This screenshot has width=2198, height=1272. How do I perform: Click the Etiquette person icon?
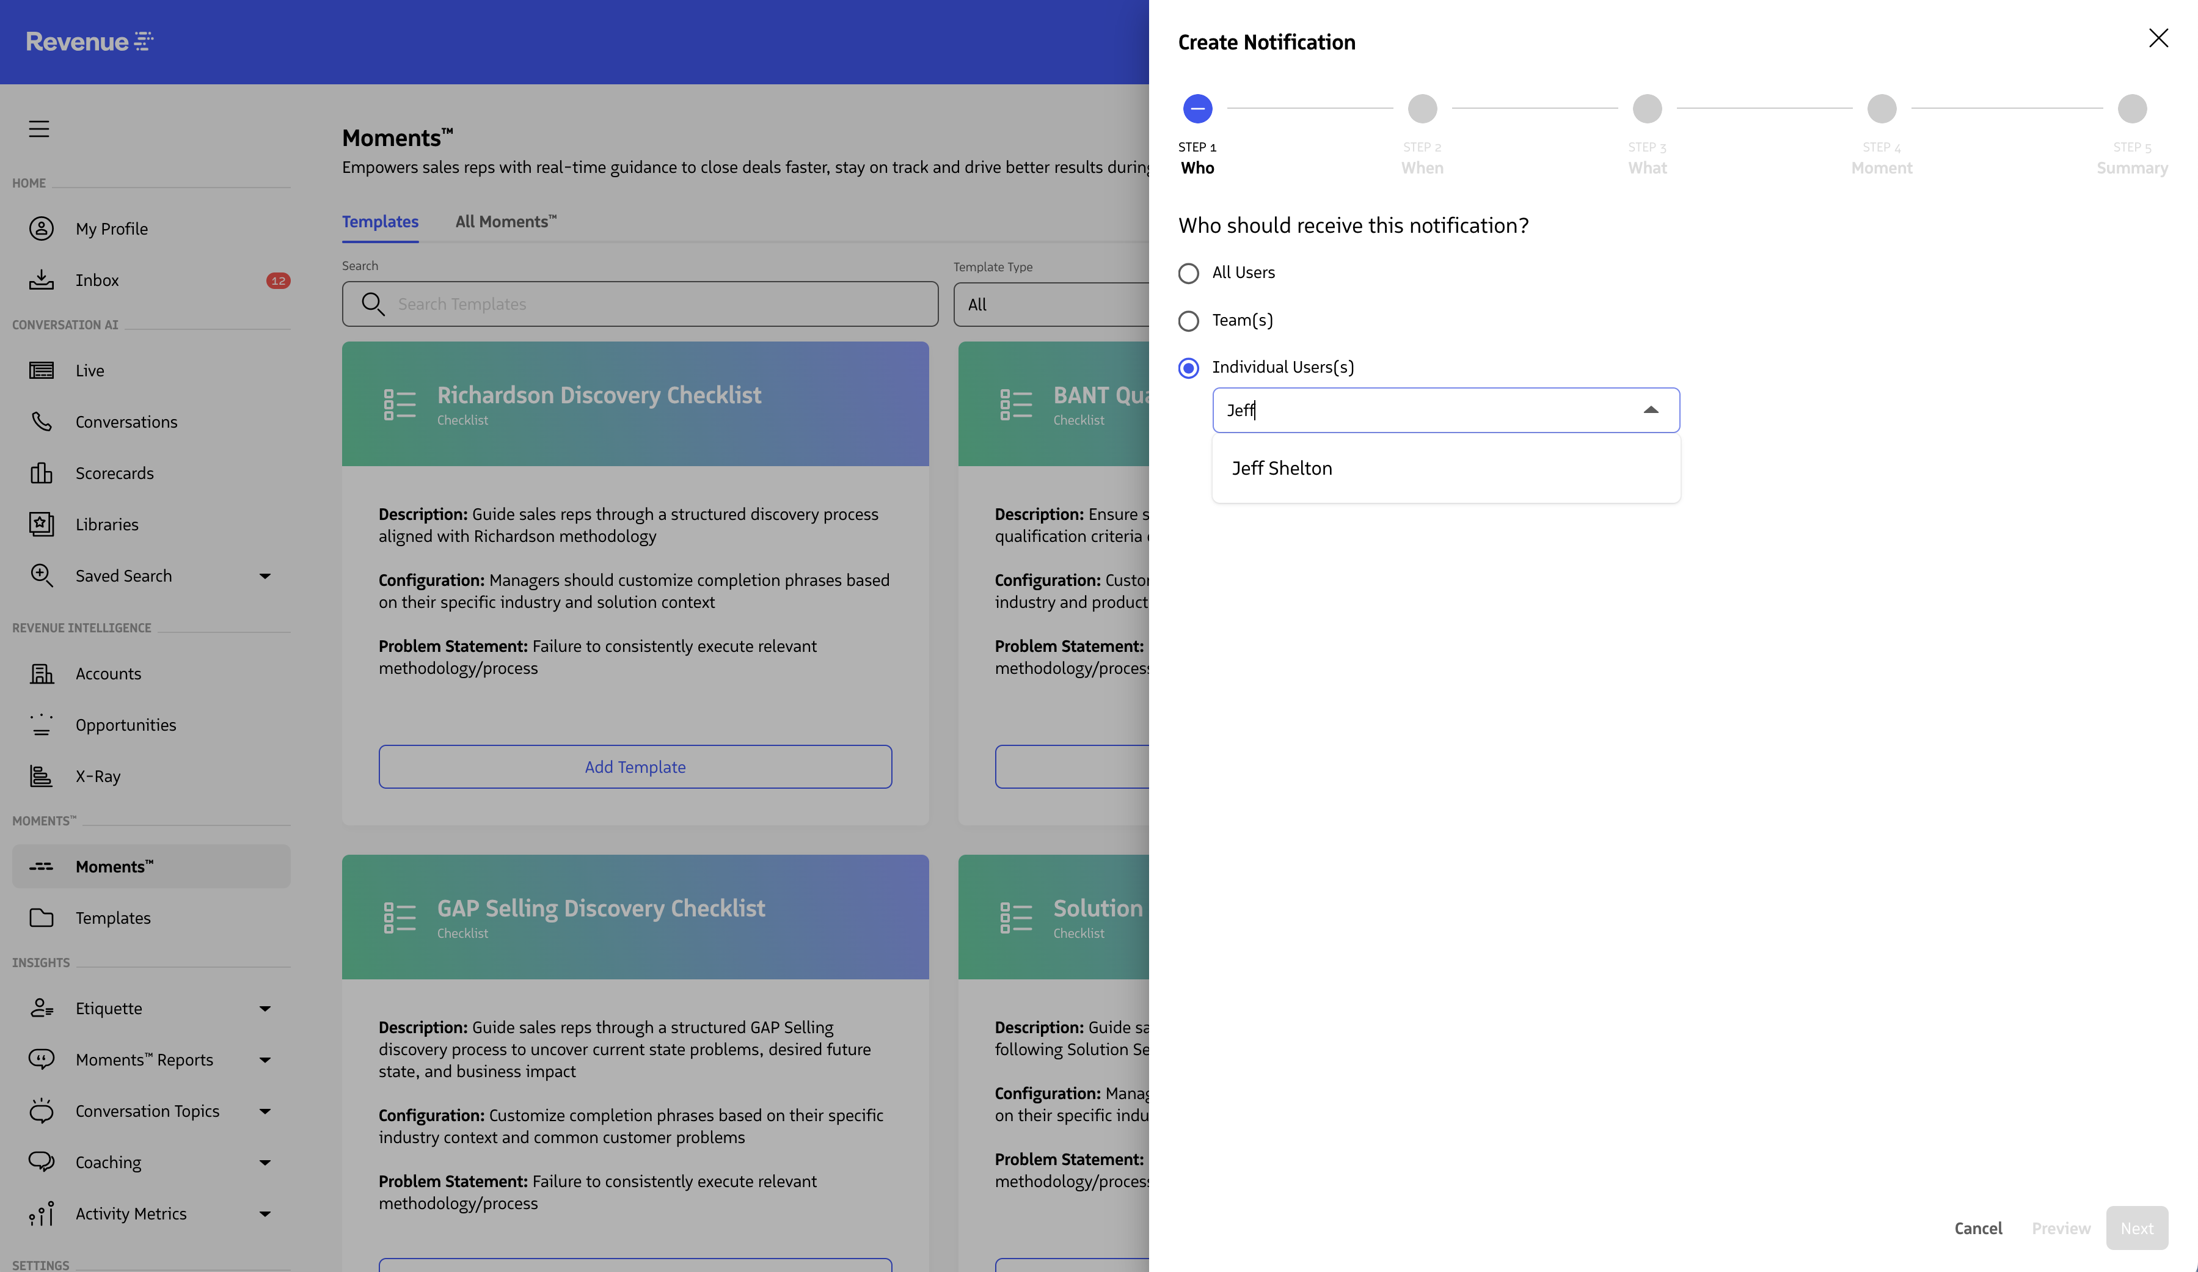[41, 1007]
